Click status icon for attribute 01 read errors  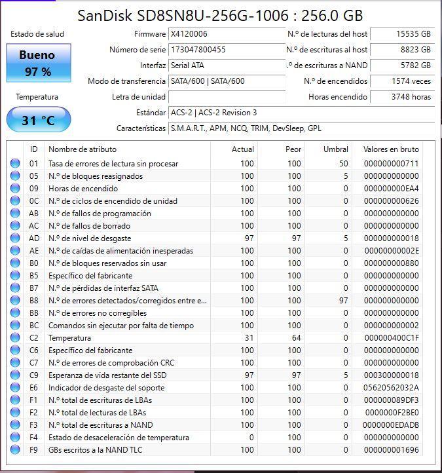15,163
